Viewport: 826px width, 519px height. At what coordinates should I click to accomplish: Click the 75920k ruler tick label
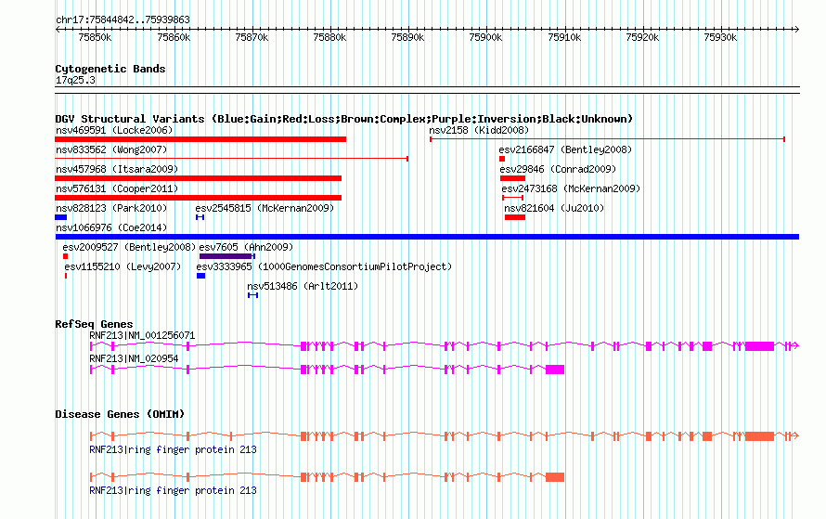[x=642, y=37]
